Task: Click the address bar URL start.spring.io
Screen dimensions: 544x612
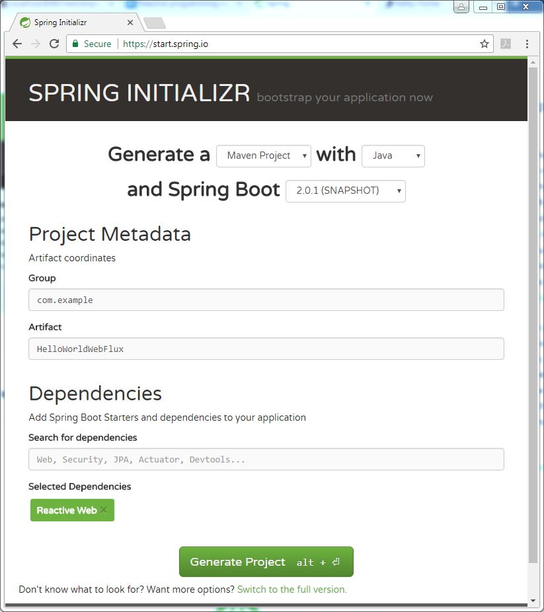Action: pos(165,44)
